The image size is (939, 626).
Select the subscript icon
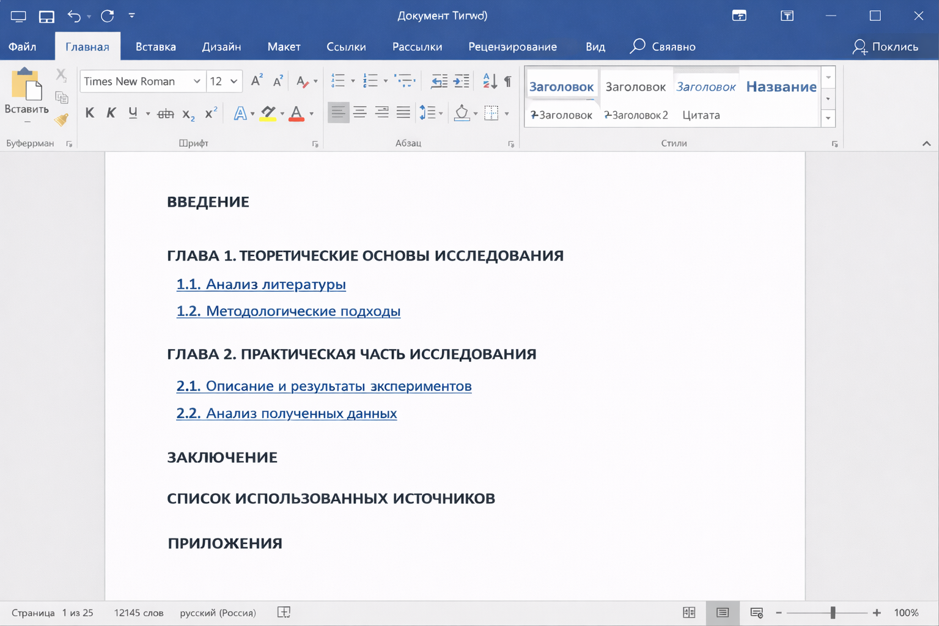coord(188,112)
